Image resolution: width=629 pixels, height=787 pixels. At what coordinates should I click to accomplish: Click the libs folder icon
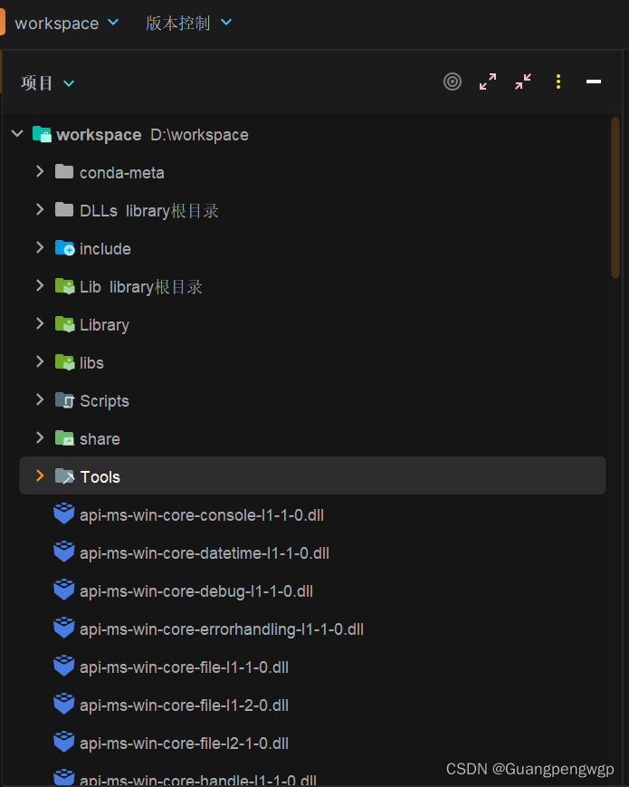(x=64, y=362)
